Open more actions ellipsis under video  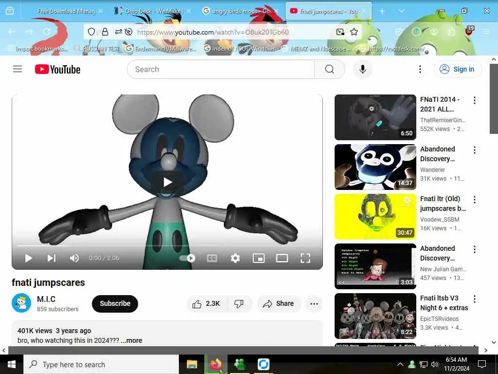coord(314,304)
